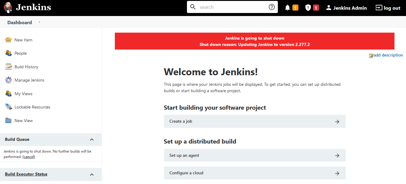Click the Lockable Resources drive icon

pos(8,107)
